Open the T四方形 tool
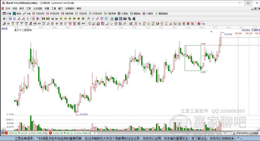The height and width of the screenshot is (141, 260). coord(81,14)
